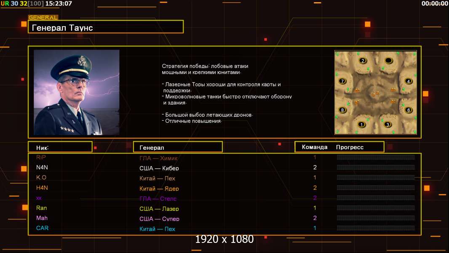Click General Townes portrait image
449x253 pixels.
coord(77,92)
